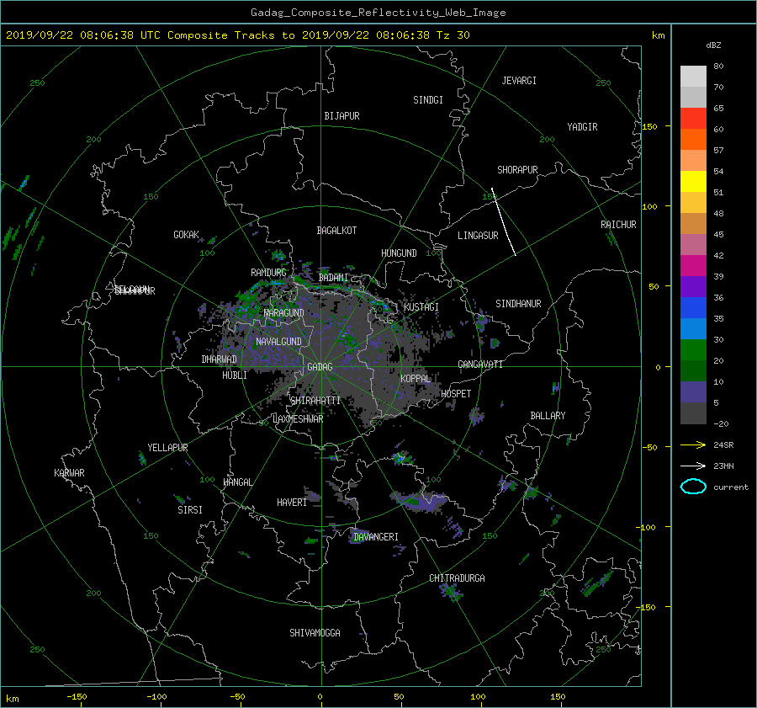Image resolution: width=757 pixels, height=708 pixels.
Task: Click the '80' value atop the dBZ scale
Action: pyautogui.click(x=718, y=67)
